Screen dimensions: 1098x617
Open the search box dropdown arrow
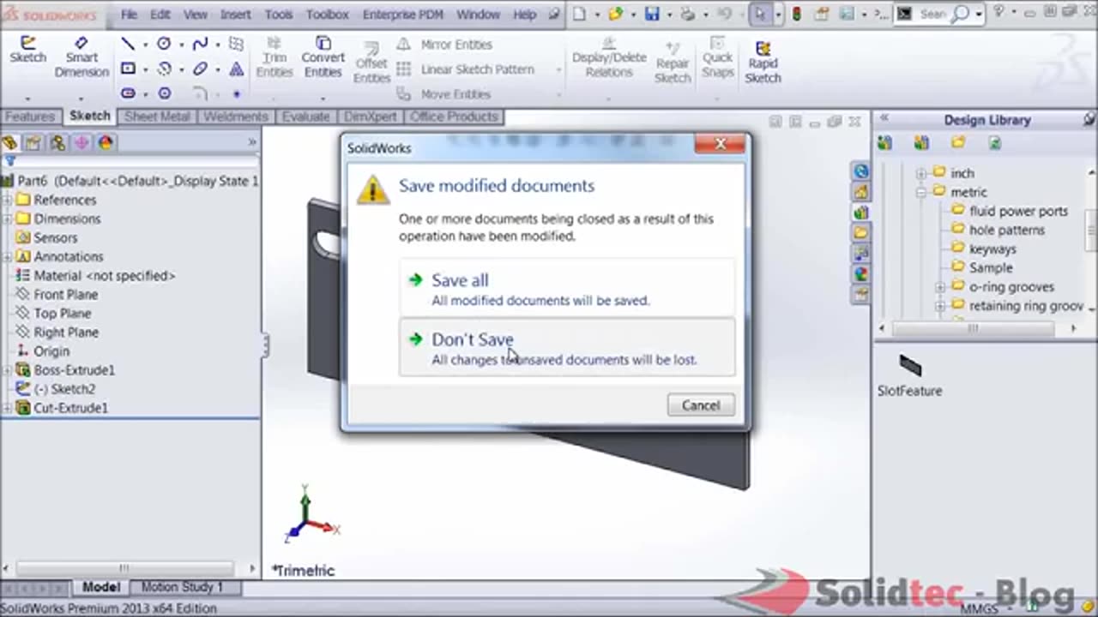(978, 14)
